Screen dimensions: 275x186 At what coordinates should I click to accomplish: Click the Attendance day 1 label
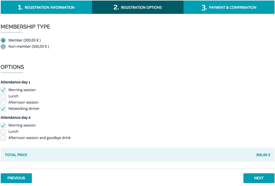pyautogui.click(x=15, y=82)
